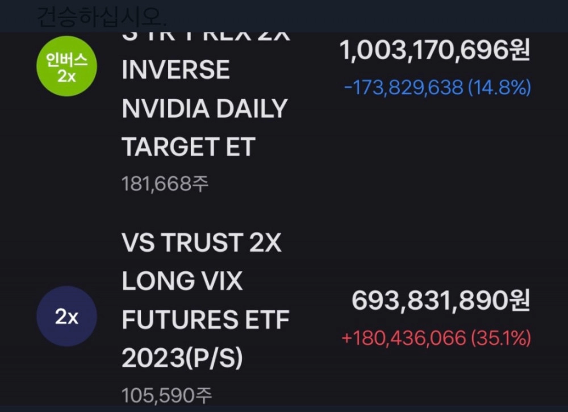The width and height of the screenshot is (568, 412).
Task: Click the word NVIDIA in holding name
Action: pos(162,109)
